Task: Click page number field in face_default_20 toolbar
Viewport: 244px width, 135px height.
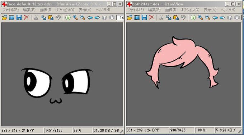Action: pos(120,18)
